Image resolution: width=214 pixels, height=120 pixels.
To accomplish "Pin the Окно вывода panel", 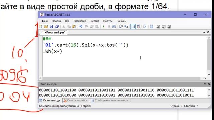I will (205, 84).
